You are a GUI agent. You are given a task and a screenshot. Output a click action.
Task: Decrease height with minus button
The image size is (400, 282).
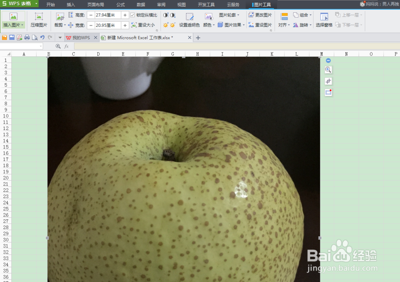tap(91, 15)
